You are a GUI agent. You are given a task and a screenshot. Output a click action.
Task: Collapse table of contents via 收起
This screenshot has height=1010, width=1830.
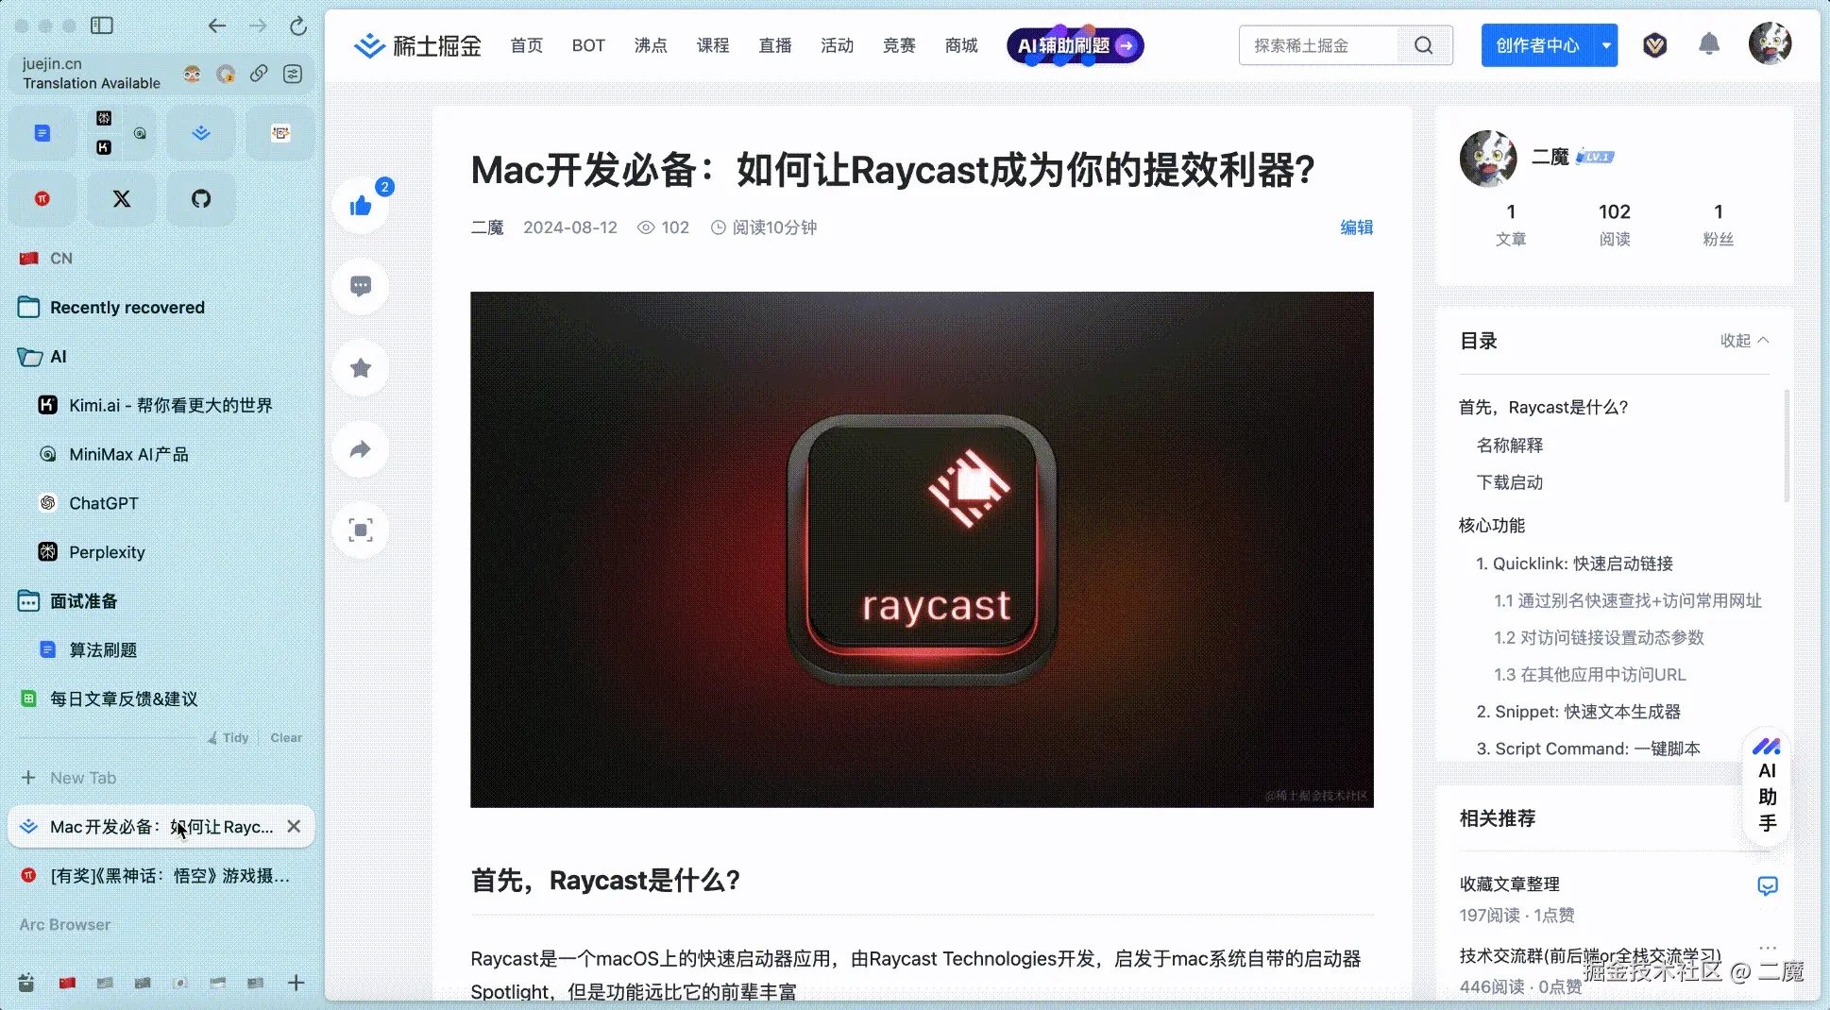pos(1744,341)
